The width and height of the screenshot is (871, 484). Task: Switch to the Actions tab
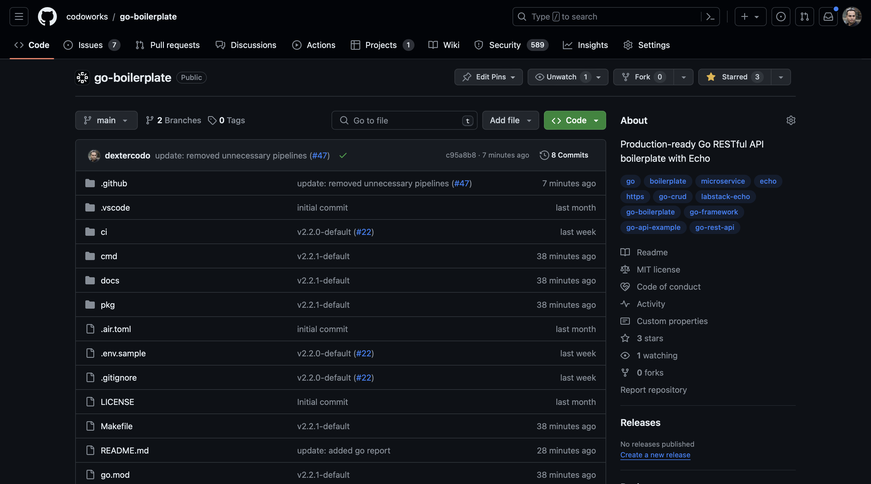[x=314, y=45]
